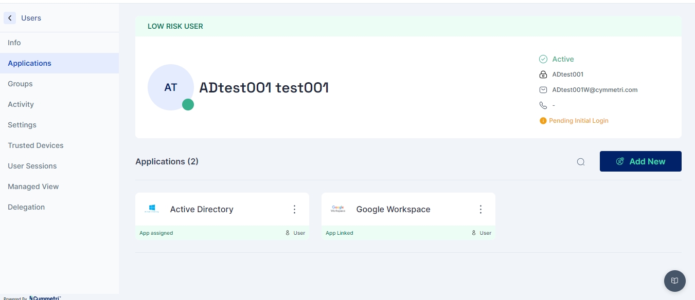The width and height of the screenshot is (695, 300).
Task: Open the User Sessions page
Action: [32, 166]
